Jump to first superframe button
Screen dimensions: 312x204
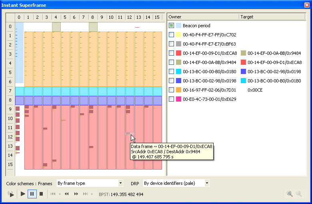tap(53, 194)
